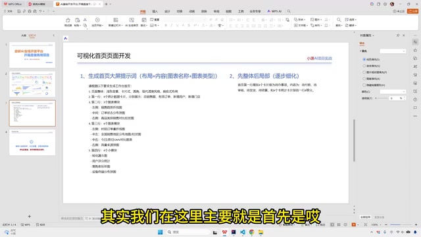Click the orange Share button
Image resolution: width=421 pixels, height=237 pixels.
click(412, 11)
